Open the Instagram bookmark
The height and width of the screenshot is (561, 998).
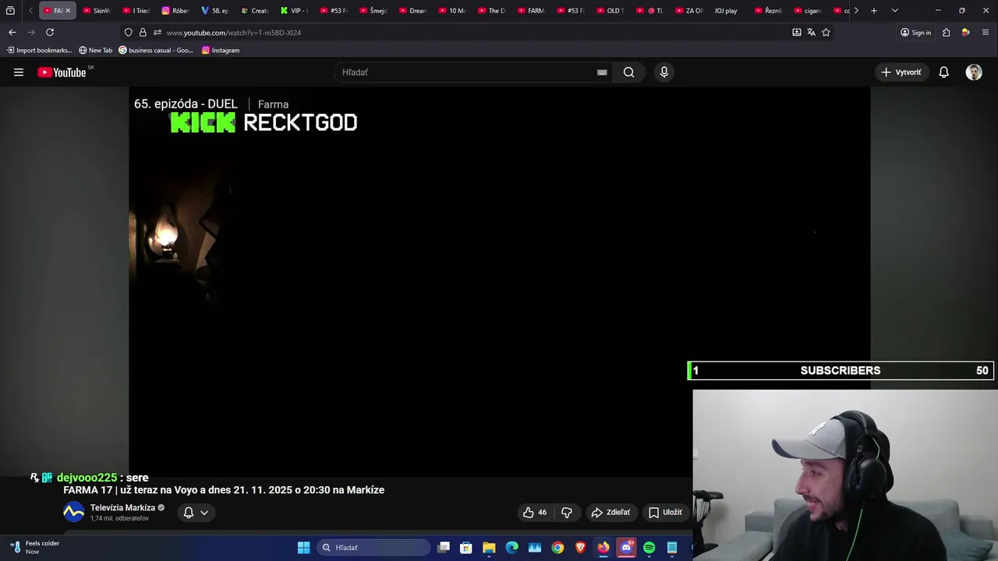pos(221,50)
